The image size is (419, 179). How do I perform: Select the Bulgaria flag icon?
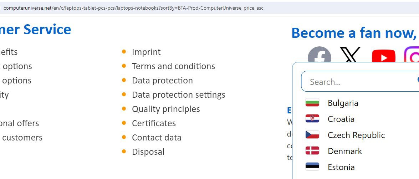tap(312, 103)
